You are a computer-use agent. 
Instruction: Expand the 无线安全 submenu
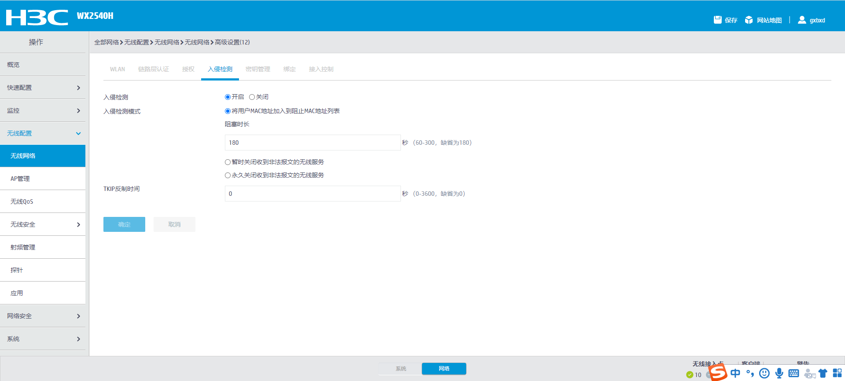coord(43,224)
